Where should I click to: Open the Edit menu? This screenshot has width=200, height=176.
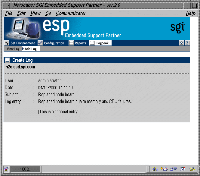point(21,13)
